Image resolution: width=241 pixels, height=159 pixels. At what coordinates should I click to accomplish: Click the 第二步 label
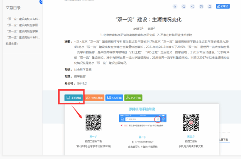point(143,137)
